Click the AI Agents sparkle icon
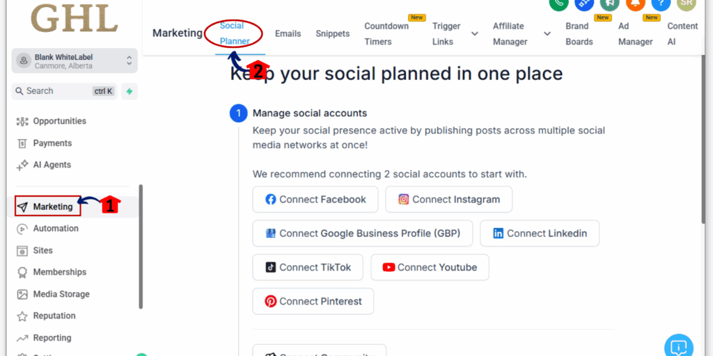 tap(22, 165)
